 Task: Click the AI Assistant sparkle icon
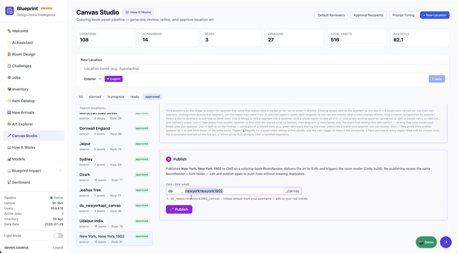pyautogui.click(x=9, y=43)
